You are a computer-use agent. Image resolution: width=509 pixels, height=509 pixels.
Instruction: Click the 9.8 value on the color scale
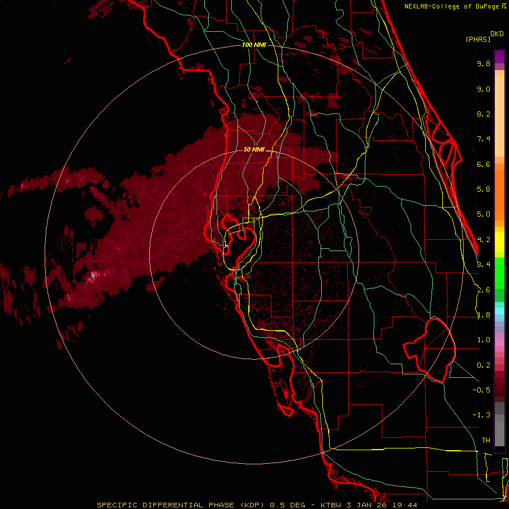[484, 63]
